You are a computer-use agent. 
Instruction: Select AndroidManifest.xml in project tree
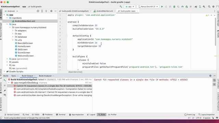pos(25,21)
